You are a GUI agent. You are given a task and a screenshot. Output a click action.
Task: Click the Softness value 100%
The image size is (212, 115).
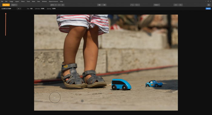coord(42,8)
